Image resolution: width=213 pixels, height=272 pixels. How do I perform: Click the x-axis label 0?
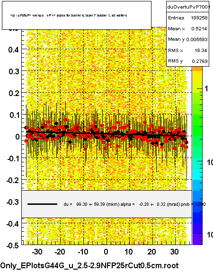106,252
